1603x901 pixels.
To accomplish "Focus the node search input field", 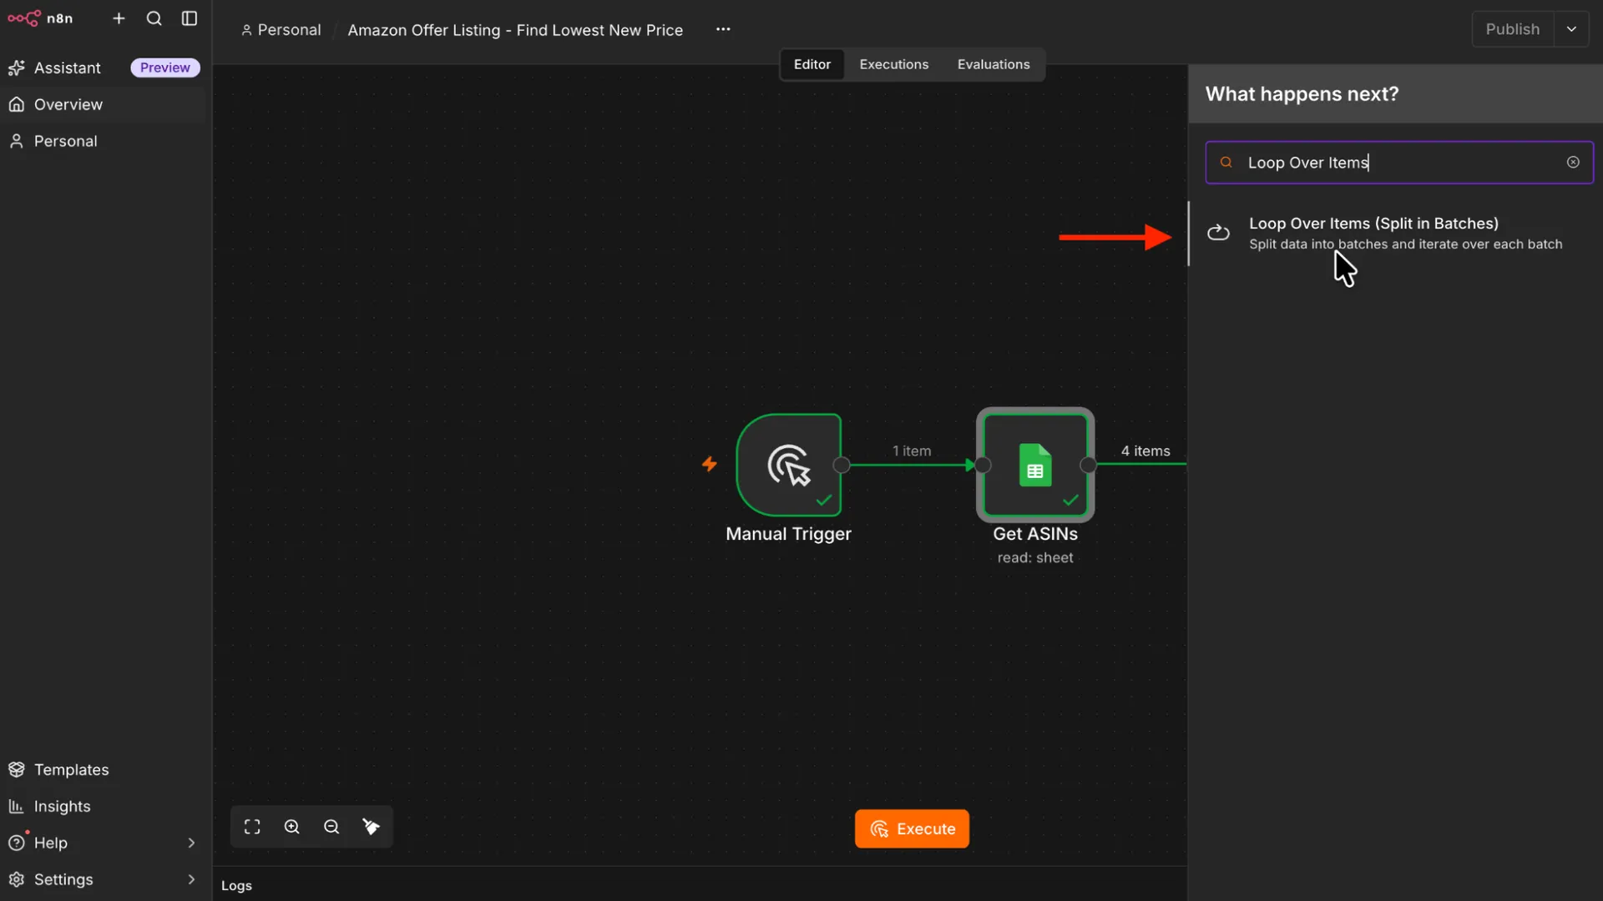I will point(1399,163).
